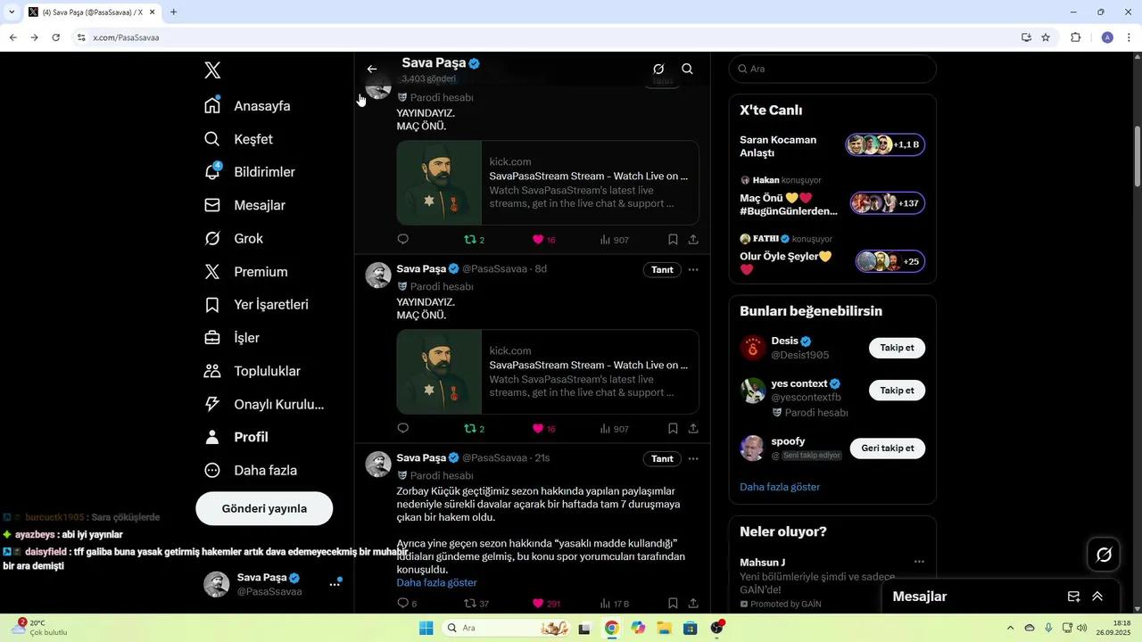Click the X logo in the sidebar
Viewport: 1142px width, 642px height.
212,70
